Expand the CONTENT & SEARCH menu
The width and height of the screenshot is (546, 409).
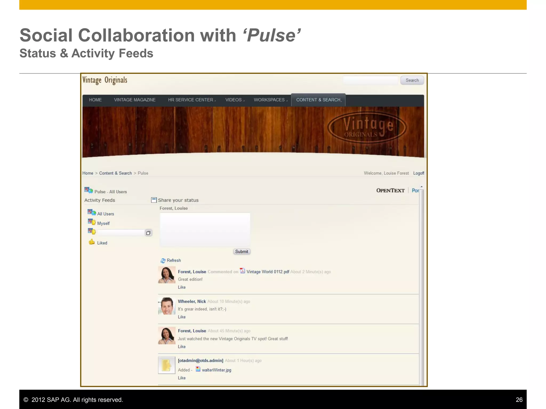coord(319,100)
